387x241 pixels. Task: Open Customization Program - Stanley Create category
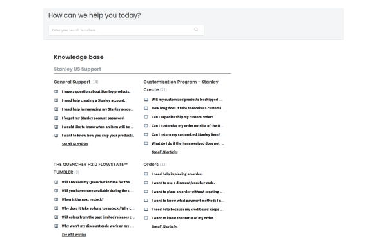[x=181, y=85]
